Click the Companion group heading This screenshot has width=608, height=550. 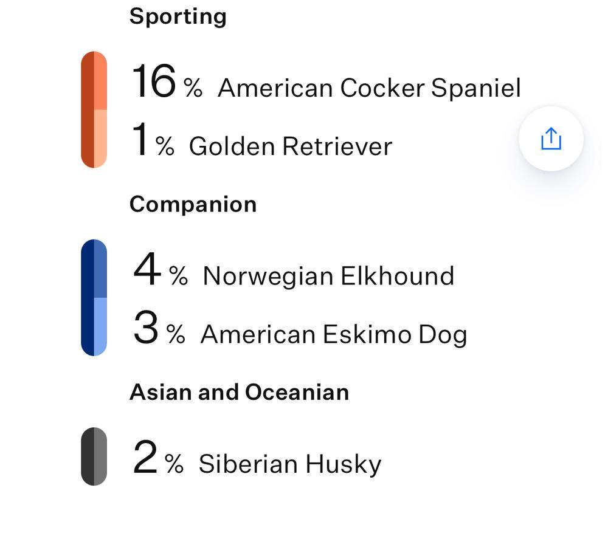(x=193, y=204)
